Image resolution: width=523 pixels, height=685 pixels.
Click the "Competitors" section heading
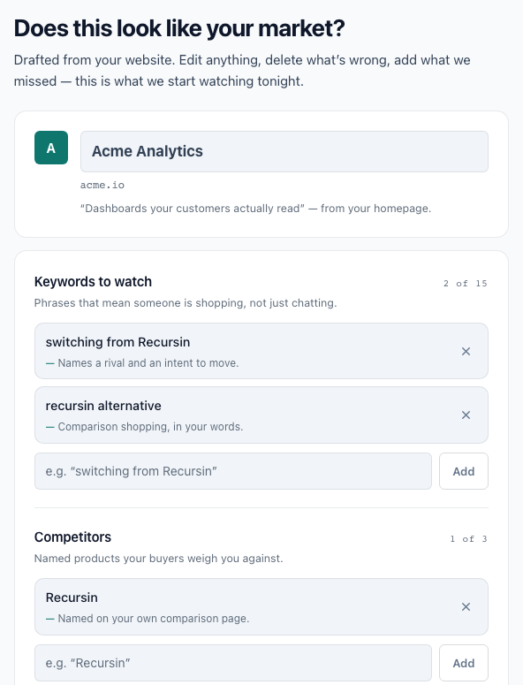pyautogui.click(x=73, y=537)
